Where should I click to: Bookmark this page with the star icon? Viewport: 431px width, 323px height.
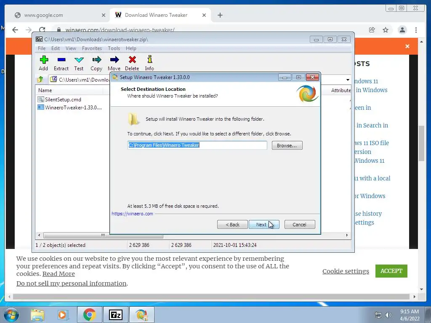[x=386, y=30]
